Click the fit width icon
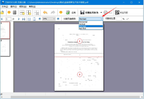Viewport: 144px width, 99px height. [x=29, y=19]
